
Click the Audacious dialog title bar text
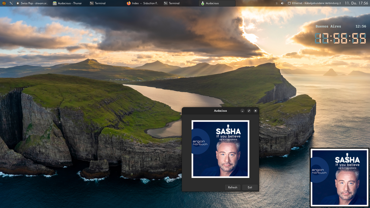(220, 111)
